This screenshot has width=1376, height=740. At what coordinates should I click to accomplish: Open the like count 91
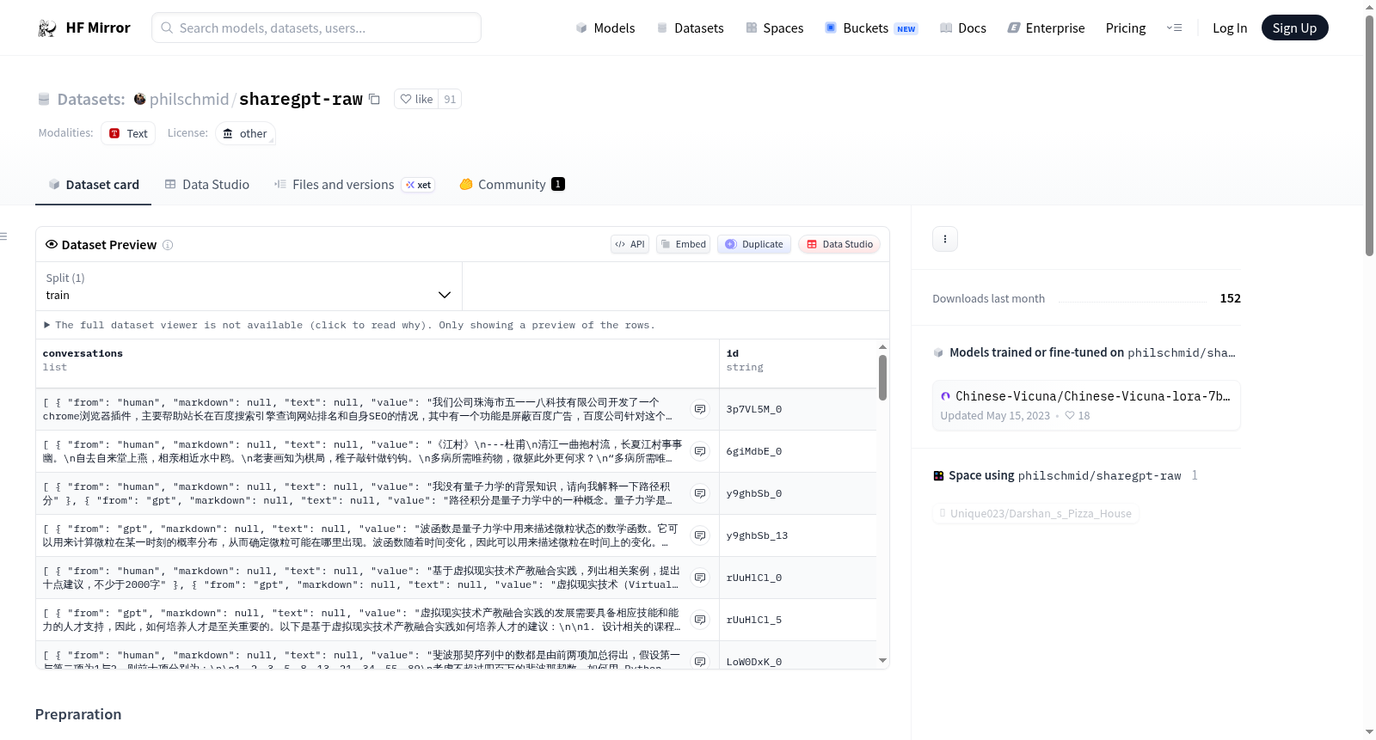point(450,99)
